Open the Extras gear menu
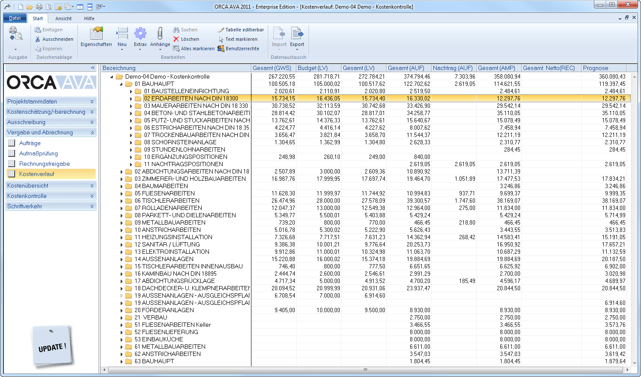This screenshot has height=377, width=641. click(x=140, y=39)
